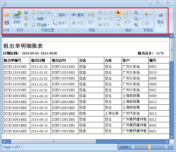
Task: Click the 租出合计 total value 1179
Action: pyautogui.click(x=160, y=53)
